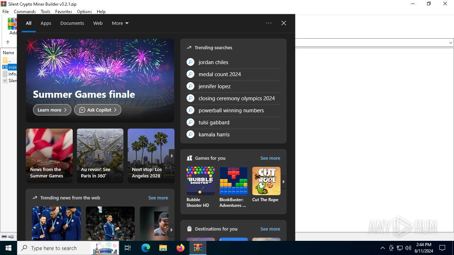Open File Explorer from the taskbar

coord(163,248)
